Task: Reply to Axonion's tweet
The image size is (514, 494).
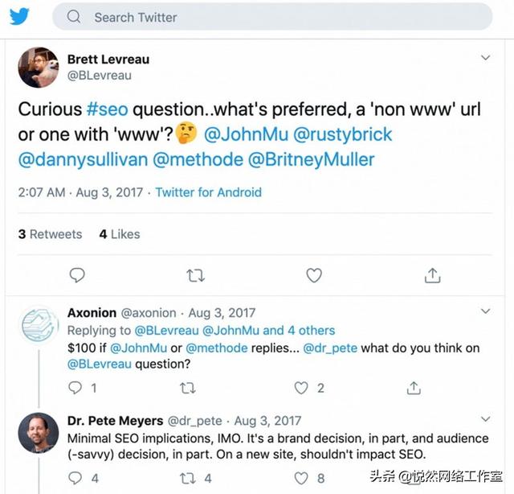Action: coord(75,388)
